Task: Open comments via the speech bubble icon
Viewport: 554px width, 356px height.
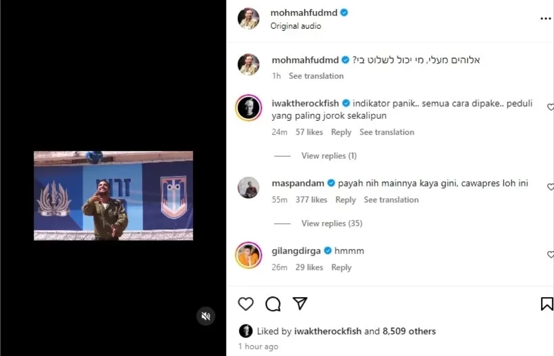Action: point(273,304)
